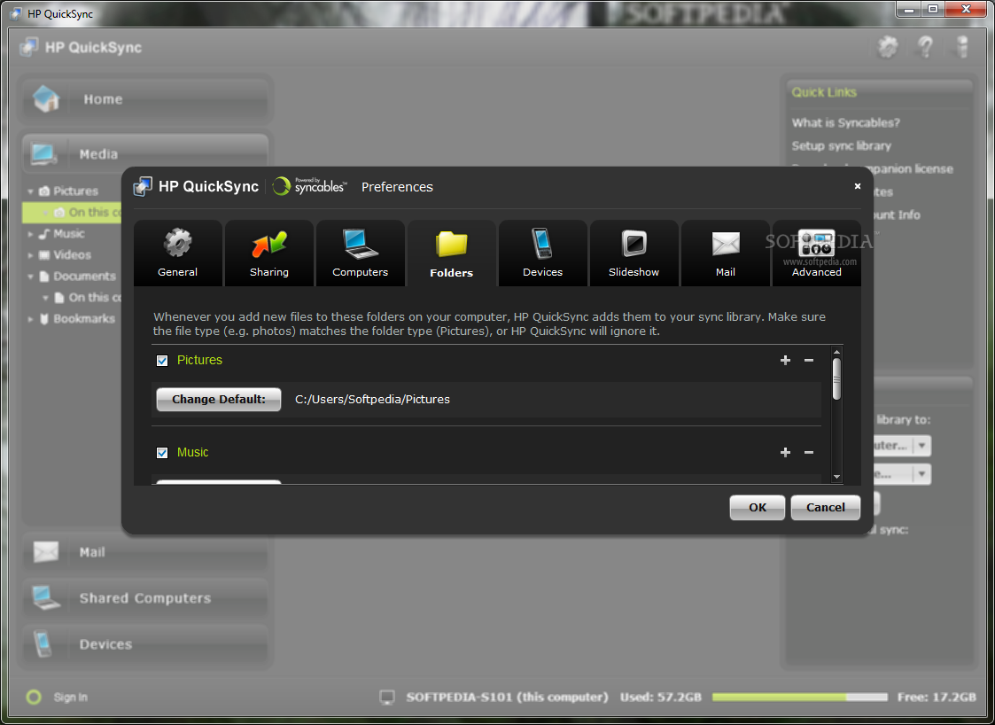Screen dimensions: 995x725
Task: Add a folder with Music plus icon
Action: (786, 452)
